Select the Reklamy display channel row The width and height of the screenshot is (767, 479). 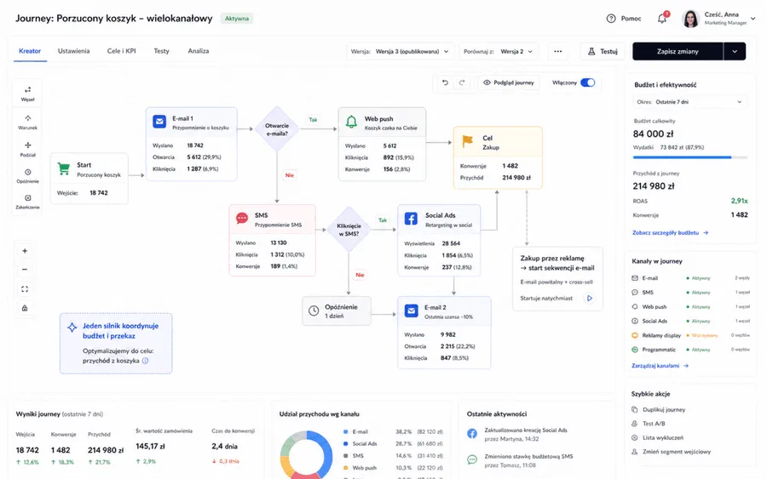690,335
